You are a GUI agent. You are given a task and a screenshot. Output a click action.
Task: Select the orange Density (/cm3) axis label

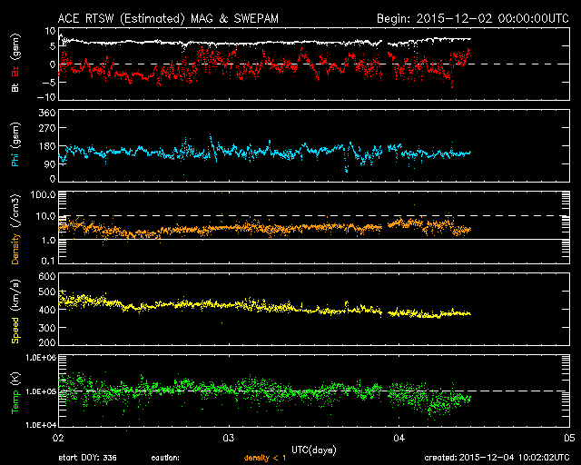point(15,232)
